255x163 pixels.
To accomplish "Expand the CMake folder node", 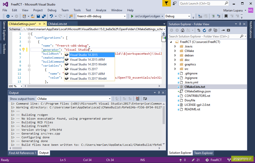I will pos(175,51).
